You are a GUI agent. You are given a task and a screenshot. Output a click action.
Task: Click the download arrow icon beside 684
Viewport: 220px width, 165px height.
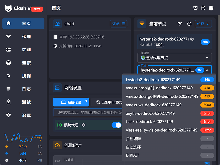click(7, 153)
